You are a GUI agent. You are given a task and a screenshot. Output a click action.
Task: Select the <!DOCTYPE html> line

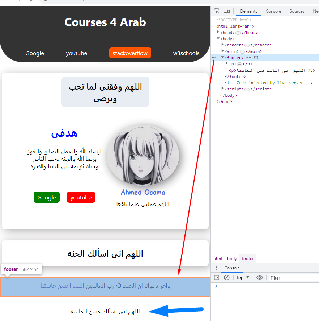coord(234,20)
